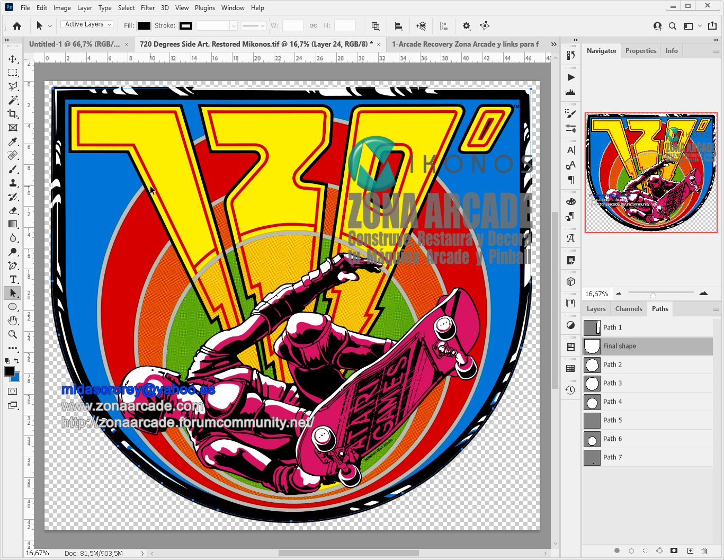The height and width of the screenshot is (560, 724).
Task: Select the Move tool
Action: [13, 59]
